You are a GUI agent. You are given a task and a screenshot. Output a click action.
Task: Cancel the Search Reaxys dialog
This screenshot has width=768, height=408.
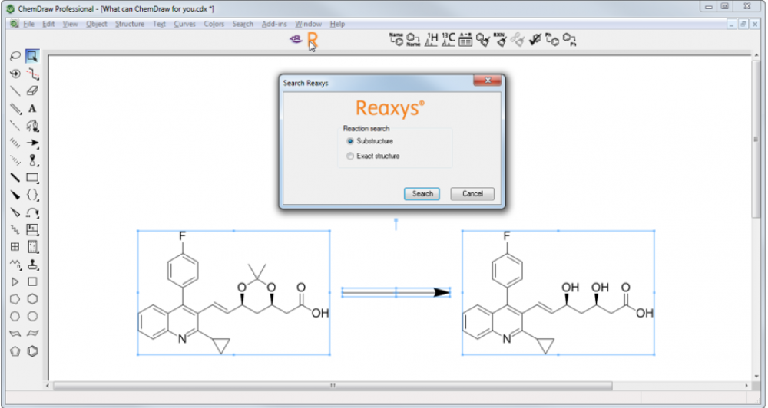coord(472,193)
